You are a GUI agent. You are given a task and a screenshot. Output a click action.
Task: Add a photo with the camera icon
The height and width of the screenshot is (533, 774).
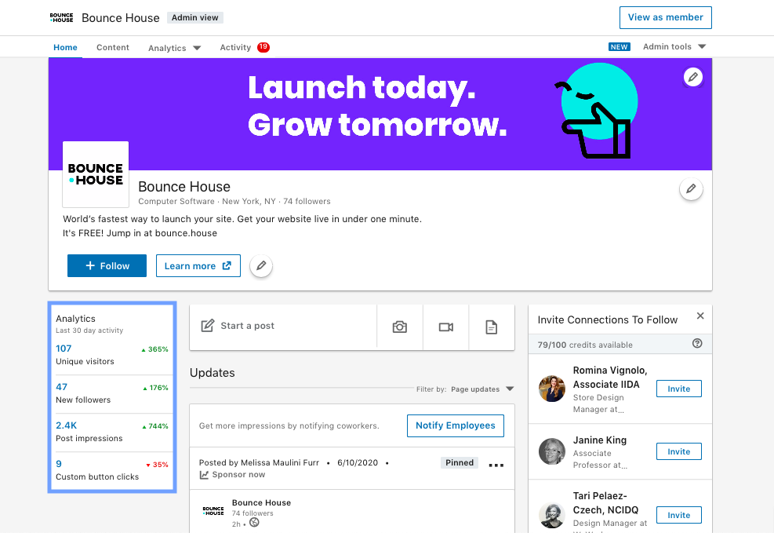(x=400, y=327)
